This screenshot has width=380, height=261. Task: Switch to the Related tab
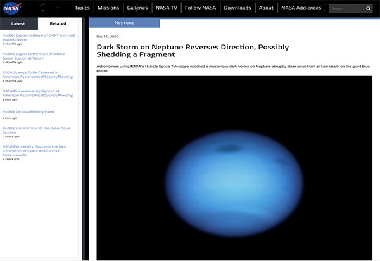coord(58,23)
